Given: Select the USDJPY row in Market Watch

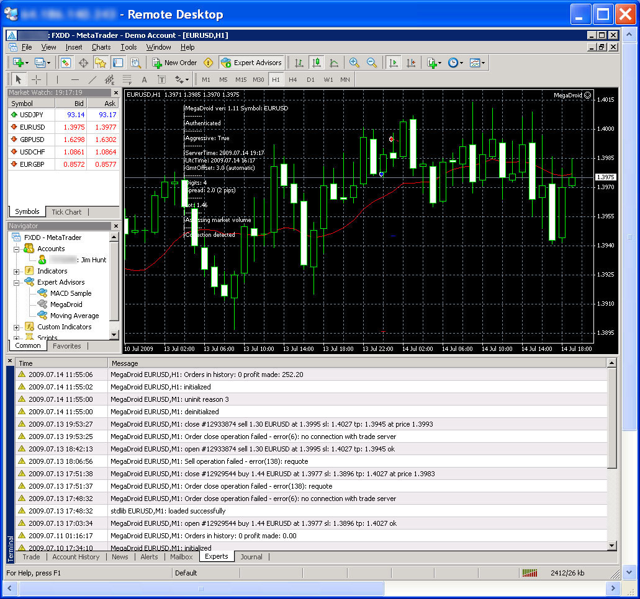Looking at the screenshot, I should click(x=64, y=115).
